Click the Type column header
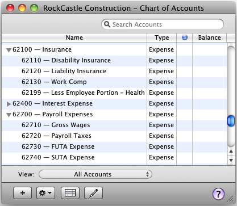 (161, 37)
